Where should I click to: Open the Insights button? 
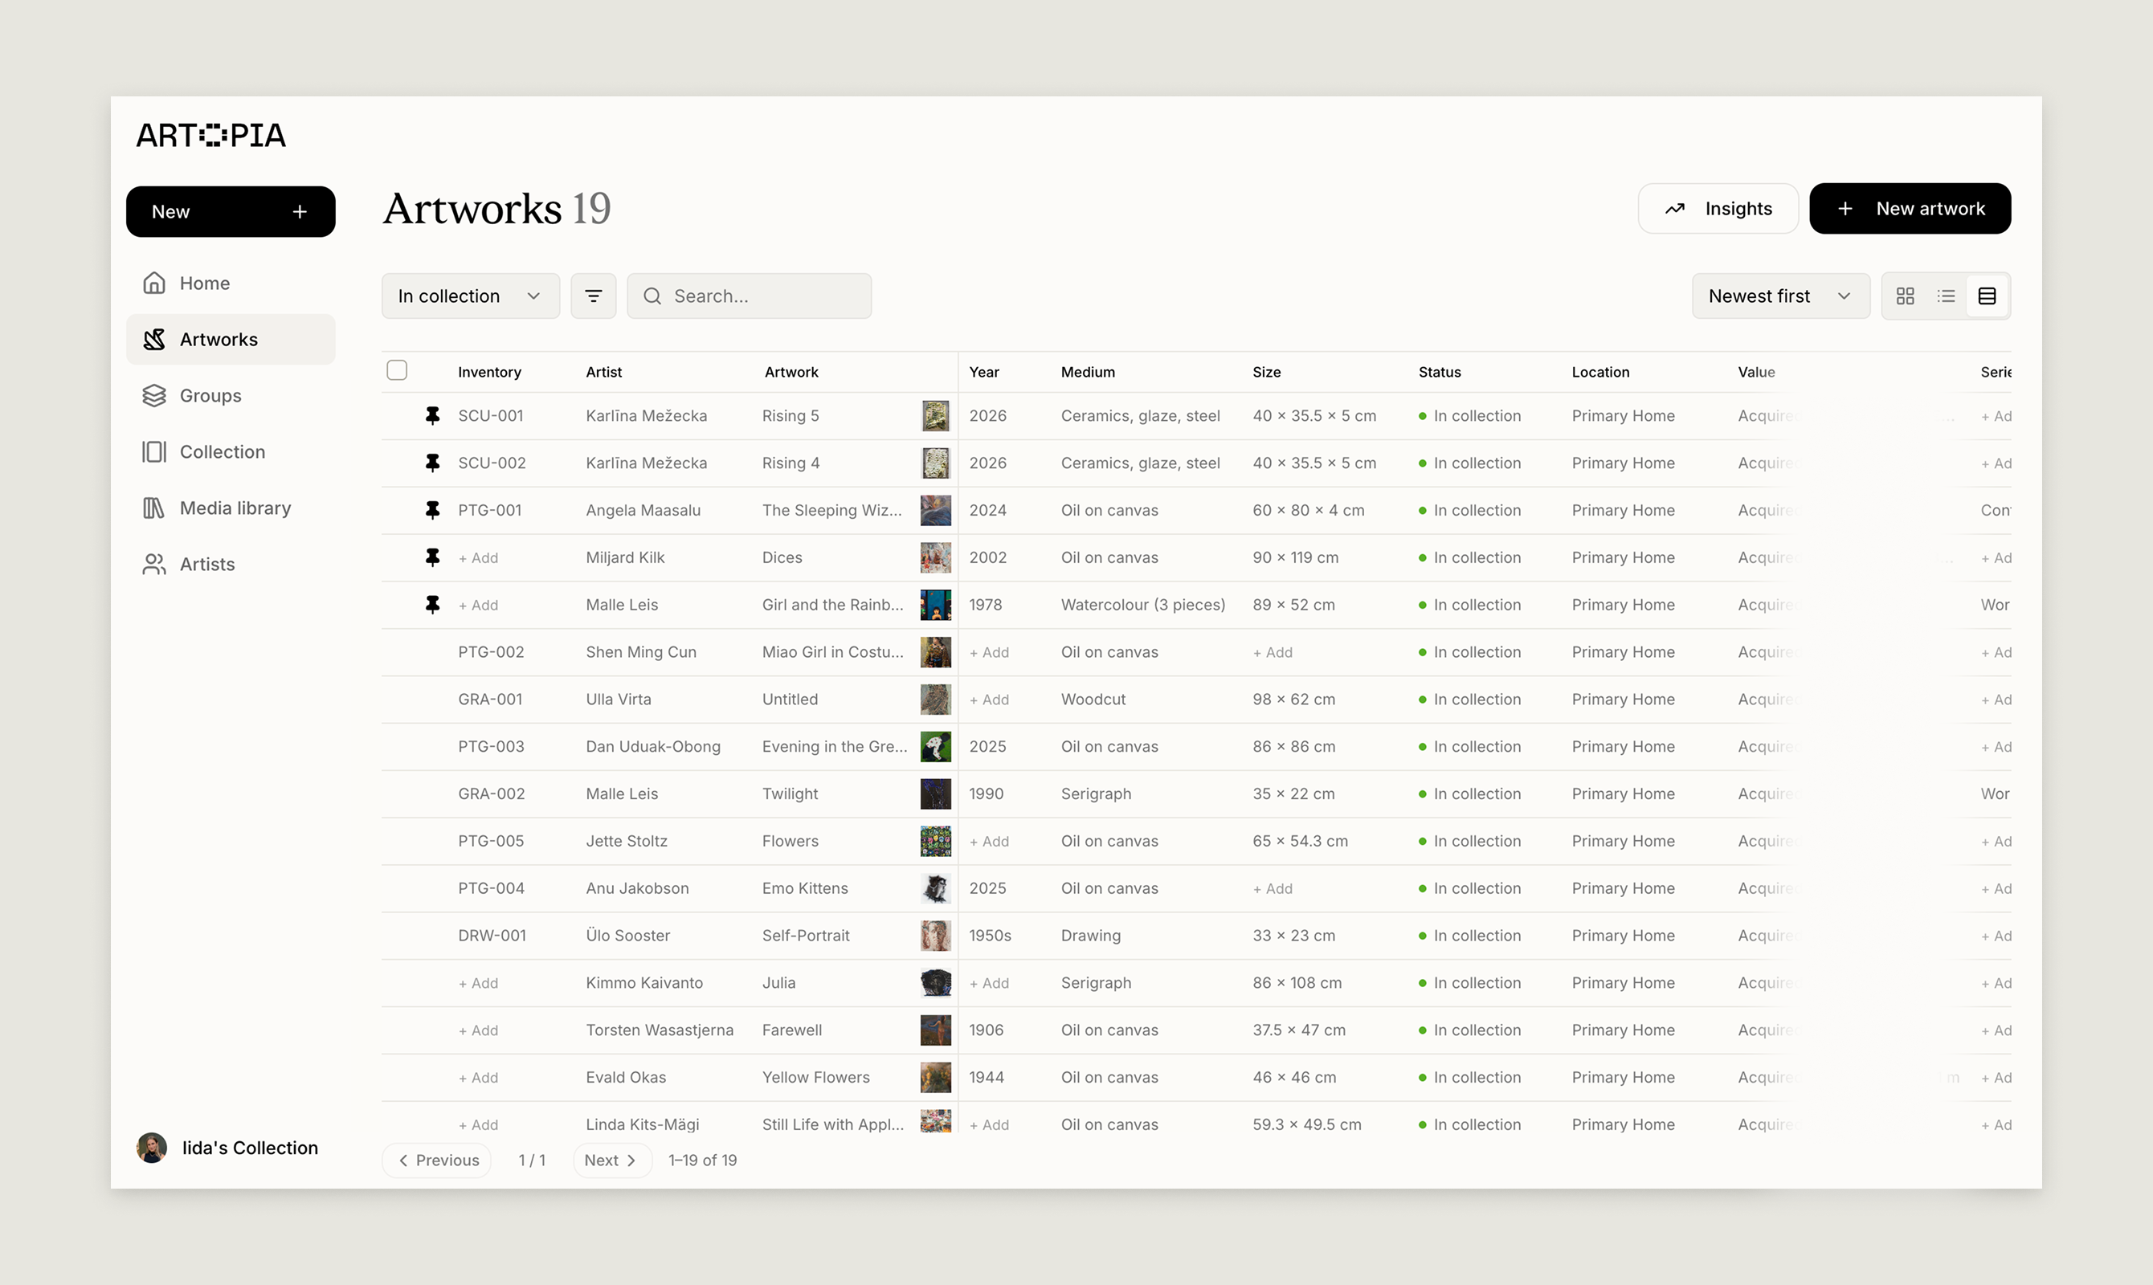point(1718,209)
